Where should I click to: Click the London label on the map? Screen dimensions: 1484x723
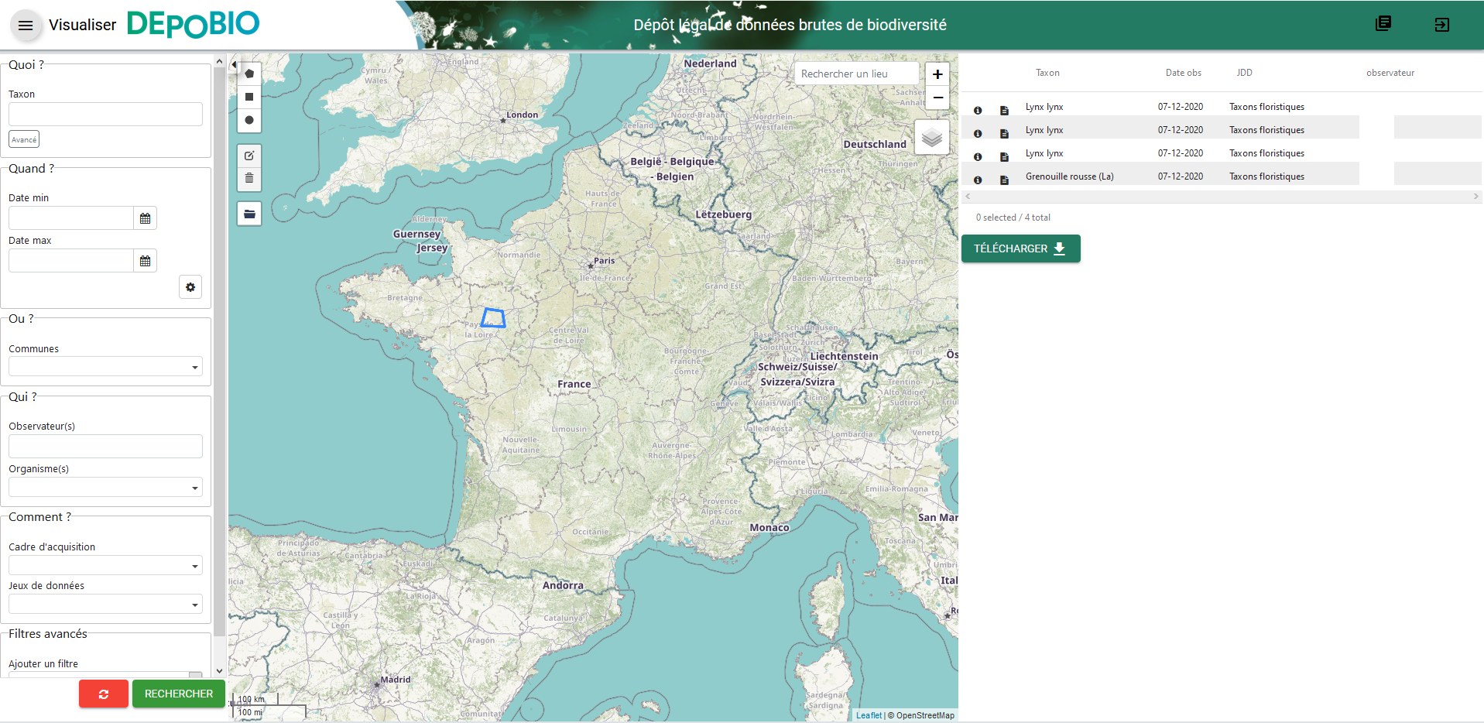(x=522, y=115)
